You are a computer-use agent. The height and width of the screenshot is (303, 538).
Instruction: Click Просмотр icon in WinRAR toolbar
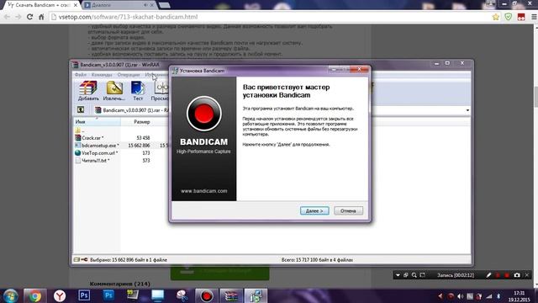[160, 91]
